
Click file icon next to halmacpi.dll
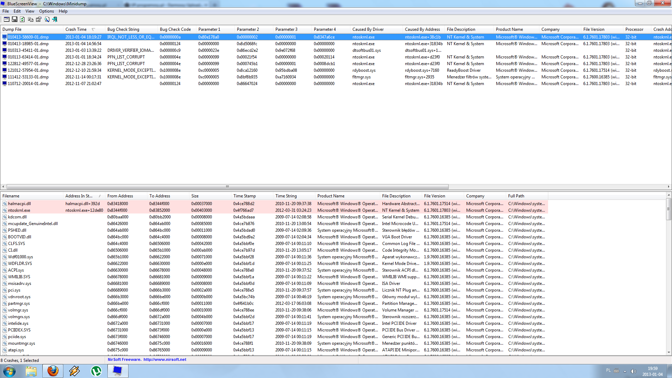(5, 204)
